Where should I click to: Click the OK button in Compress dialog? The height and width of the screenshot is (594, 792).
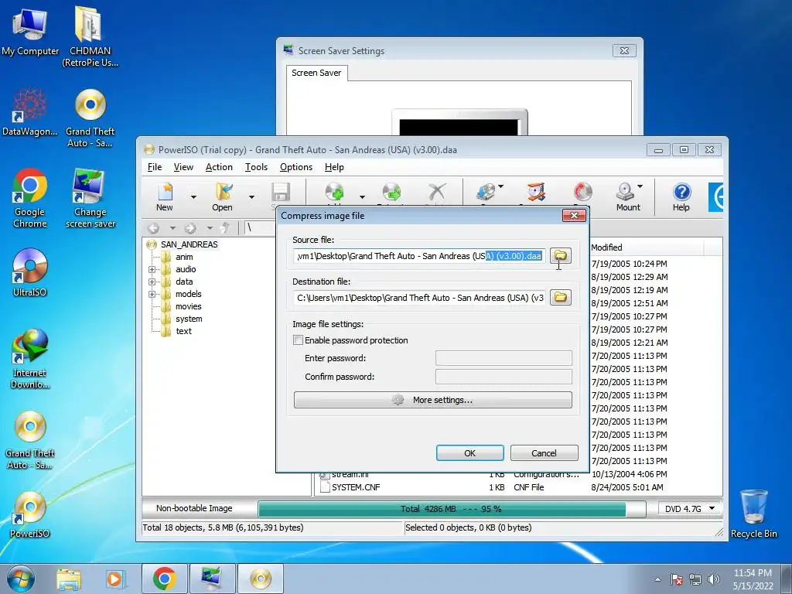[x=469, y=453]
